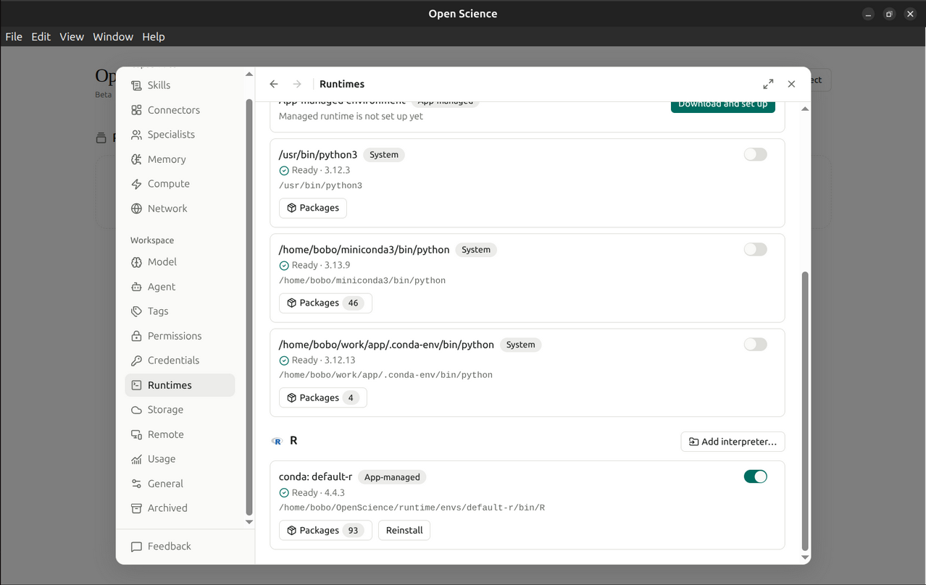Enable the .conda-env python interpreter toggle
The image size is (926, 585).
[x=755, y=344]
